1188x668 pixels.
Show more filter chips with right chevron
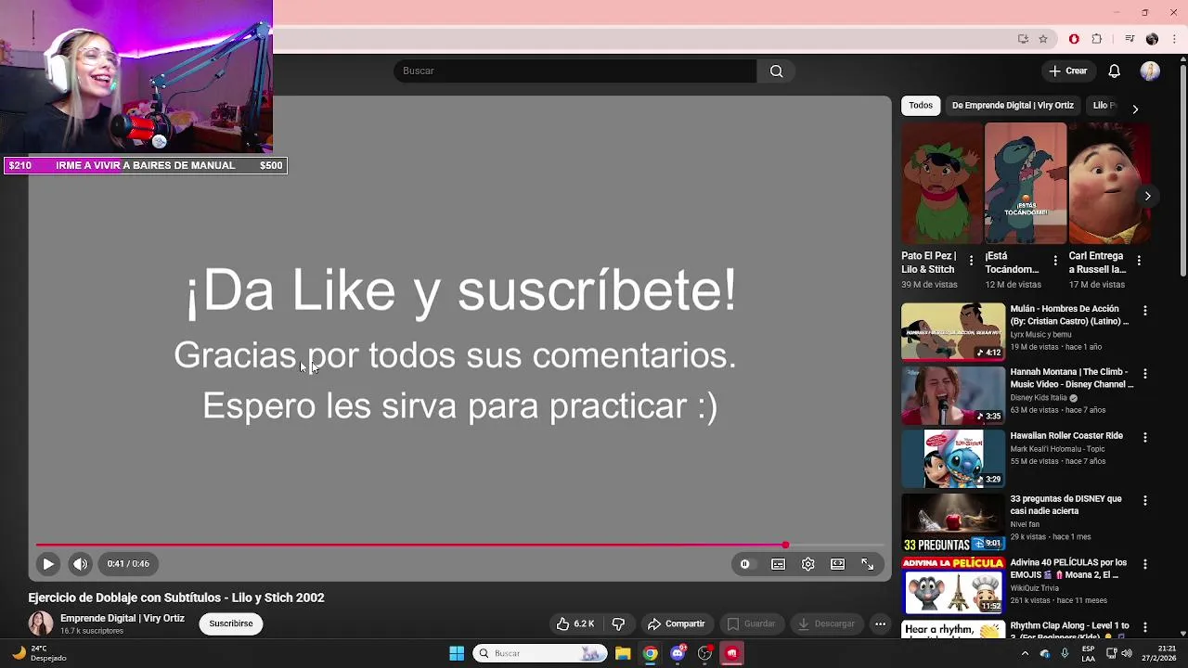coord(1135,109)
